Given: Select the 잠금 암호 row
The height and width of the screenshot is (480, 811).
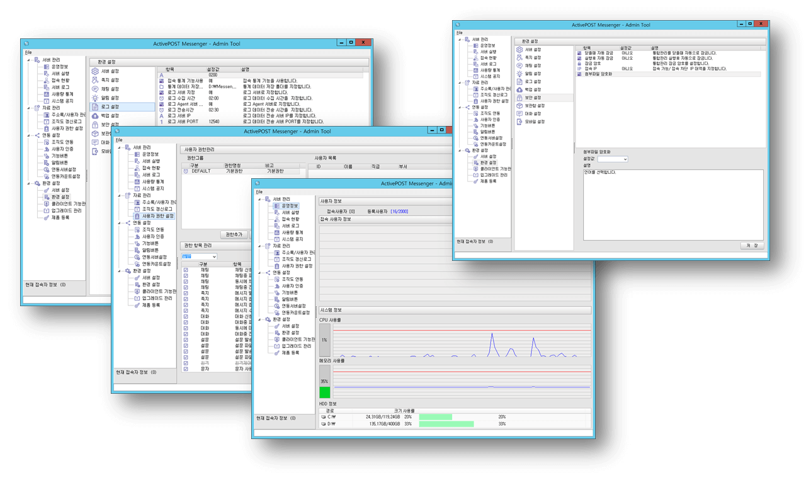Looking at the screenshot, I should pos(669,64).
